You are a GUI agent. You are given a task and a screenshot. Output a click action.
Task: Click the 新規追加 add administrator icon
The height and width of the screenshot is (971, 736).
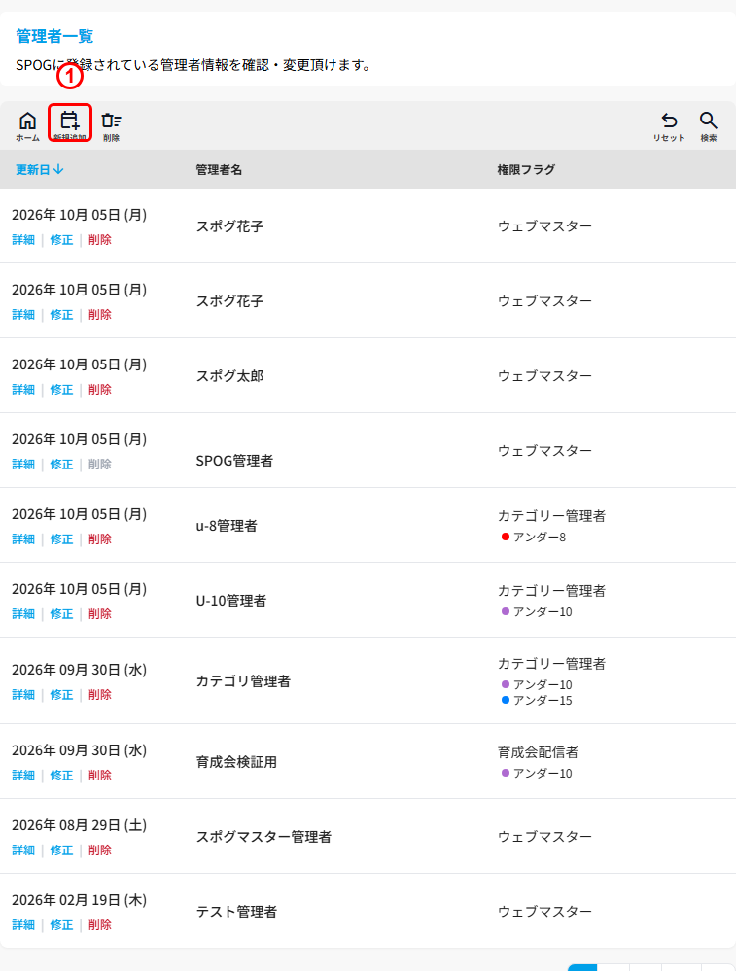69,123
